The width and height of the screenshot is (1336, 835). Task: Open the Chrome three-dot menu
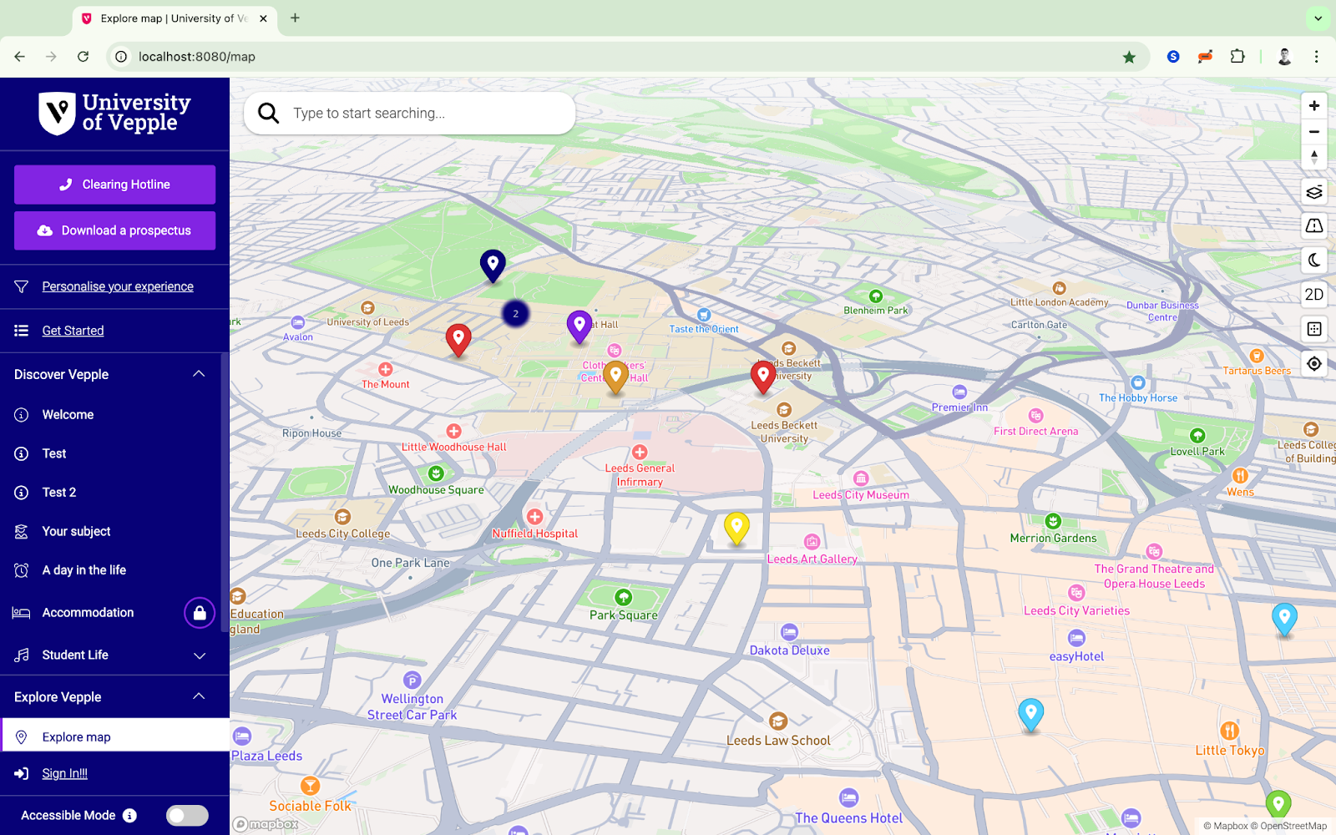pos(1316,57)
